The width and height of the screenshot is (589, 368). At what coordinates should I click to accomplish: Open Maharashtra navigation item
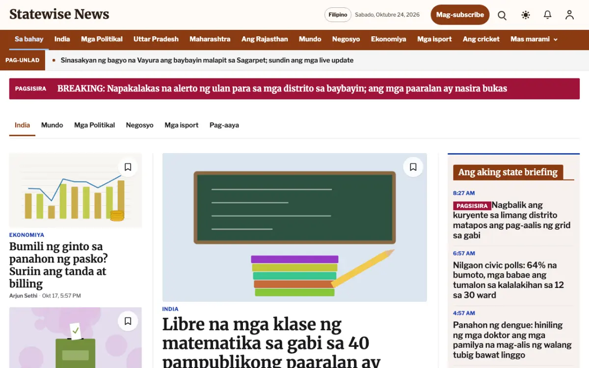click(210, 39)
